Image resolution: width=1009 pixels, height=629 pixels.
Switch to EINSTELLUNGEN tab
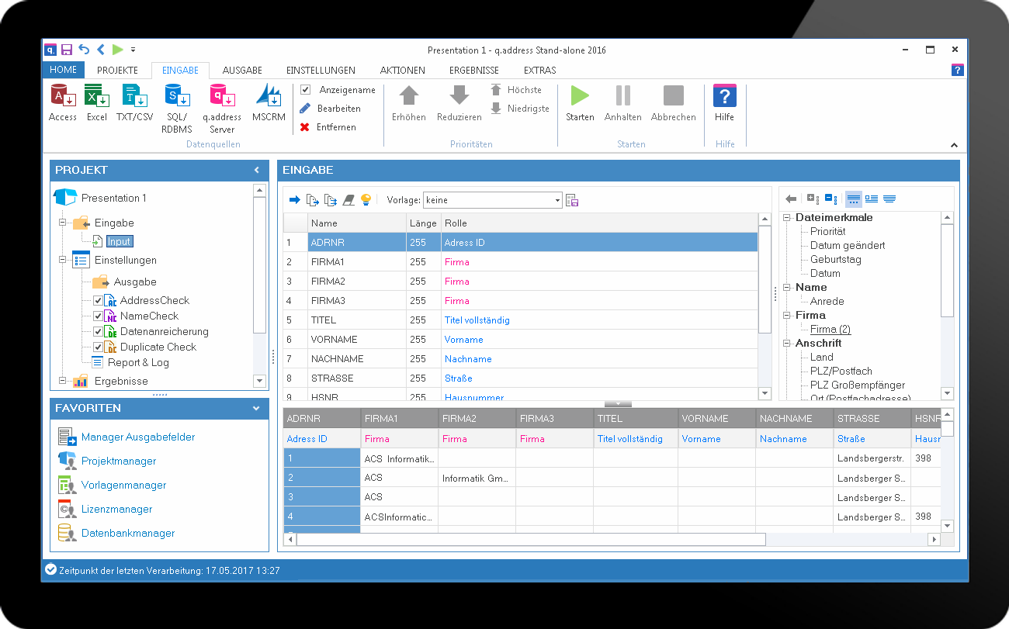pyautogui.click(x=321, y=71)
